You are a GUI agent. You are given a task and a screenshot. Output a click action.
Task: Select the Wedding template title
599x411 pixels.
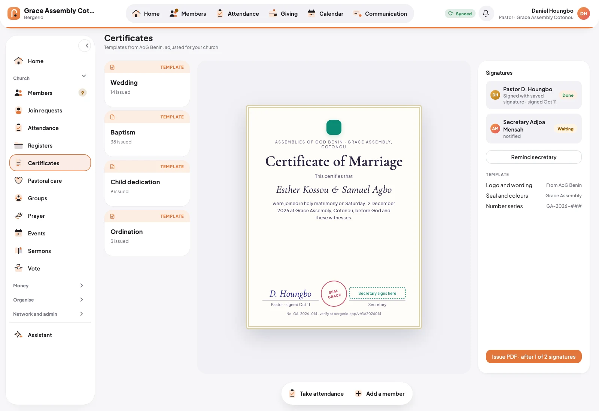[x=124, y=83]
